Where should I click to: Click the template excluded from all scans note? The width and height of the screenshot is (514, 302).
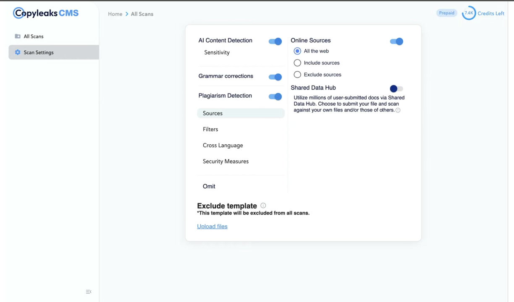click(253, 213)
